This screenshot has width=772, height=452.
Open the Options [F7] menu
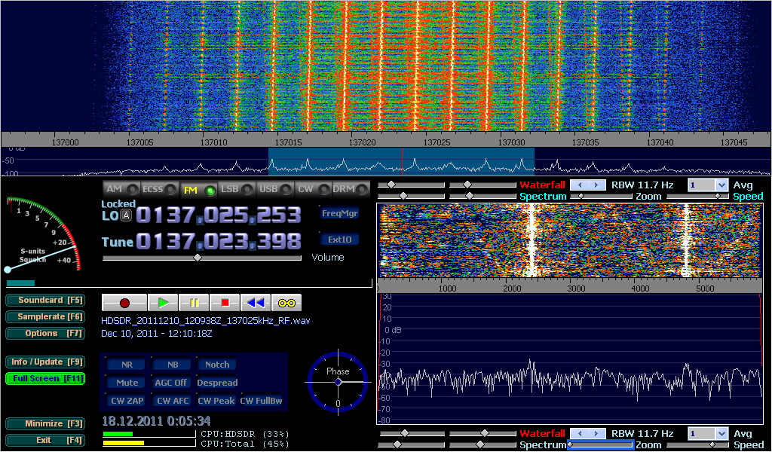tap(45, 333)
